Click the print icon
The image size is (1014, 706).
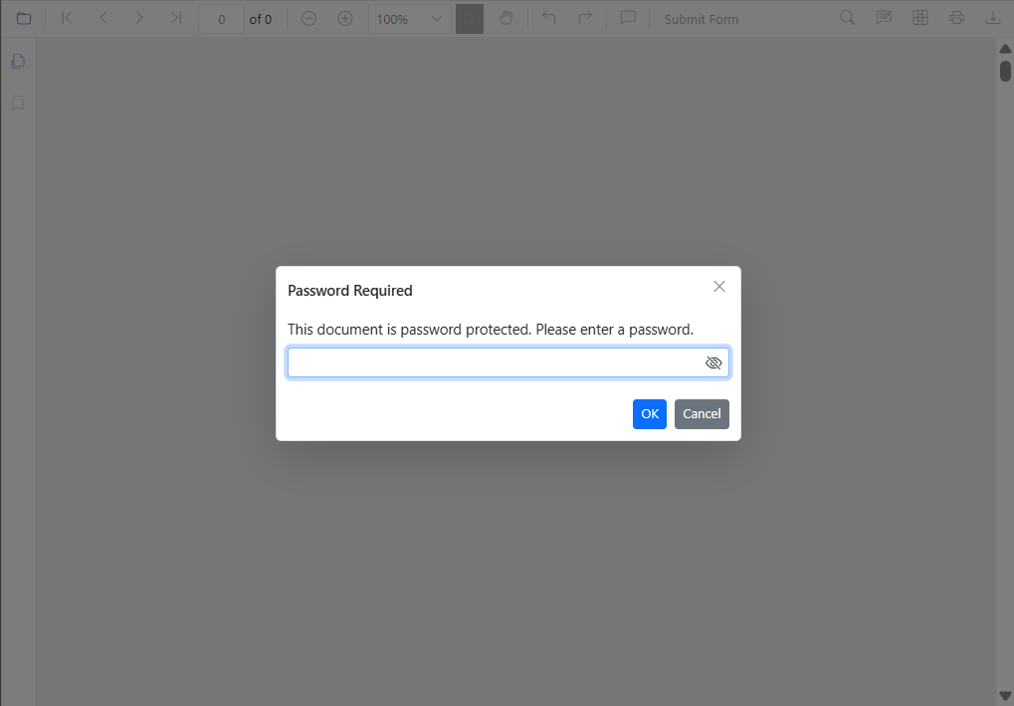(955, 18)
